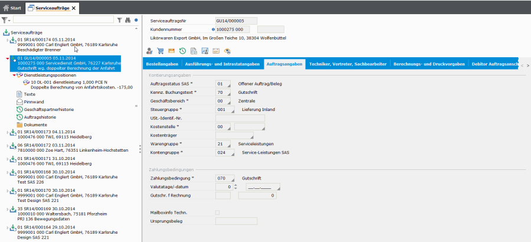The width and height of the screenshot is (531, 242).
Task: Apply filter using the small funnel icon
Action: tap(119, 20)
